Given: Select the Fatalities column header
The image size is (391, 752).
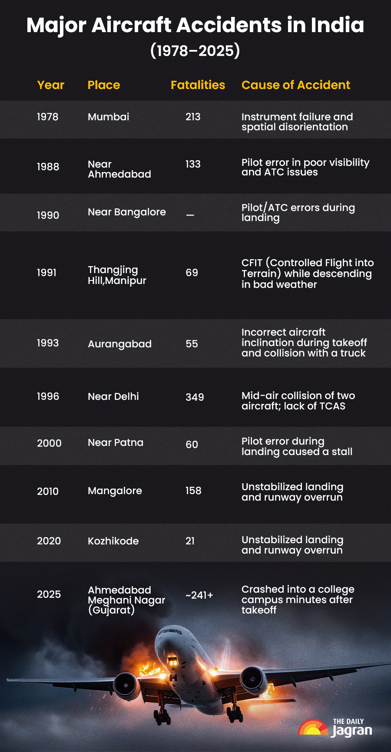Looking at the screenshot, I should coord(198,85).
